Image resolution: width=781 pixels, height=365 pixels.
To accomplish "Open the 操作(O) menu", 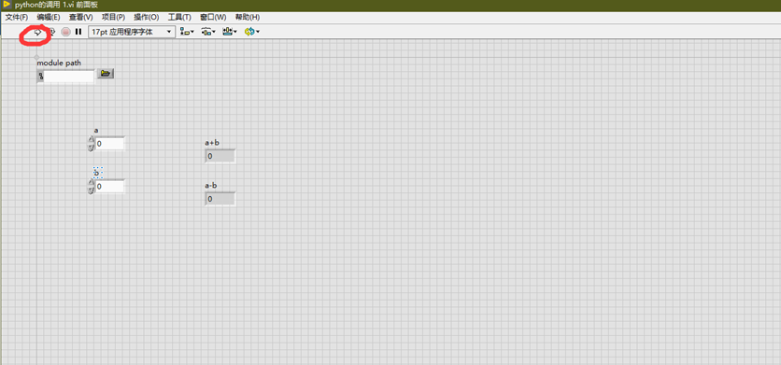I will pyautogui.click(x=147, y=18).
